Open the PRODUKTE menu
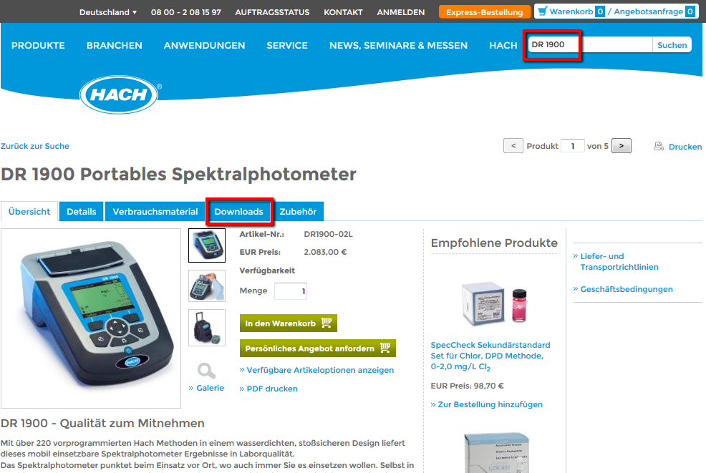 tap(38, 46)
